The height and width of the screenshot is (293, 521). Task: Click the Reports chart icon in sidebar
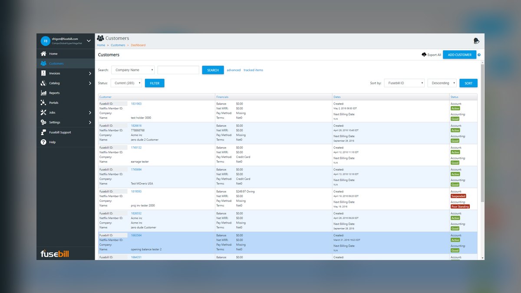click(43, 93)
